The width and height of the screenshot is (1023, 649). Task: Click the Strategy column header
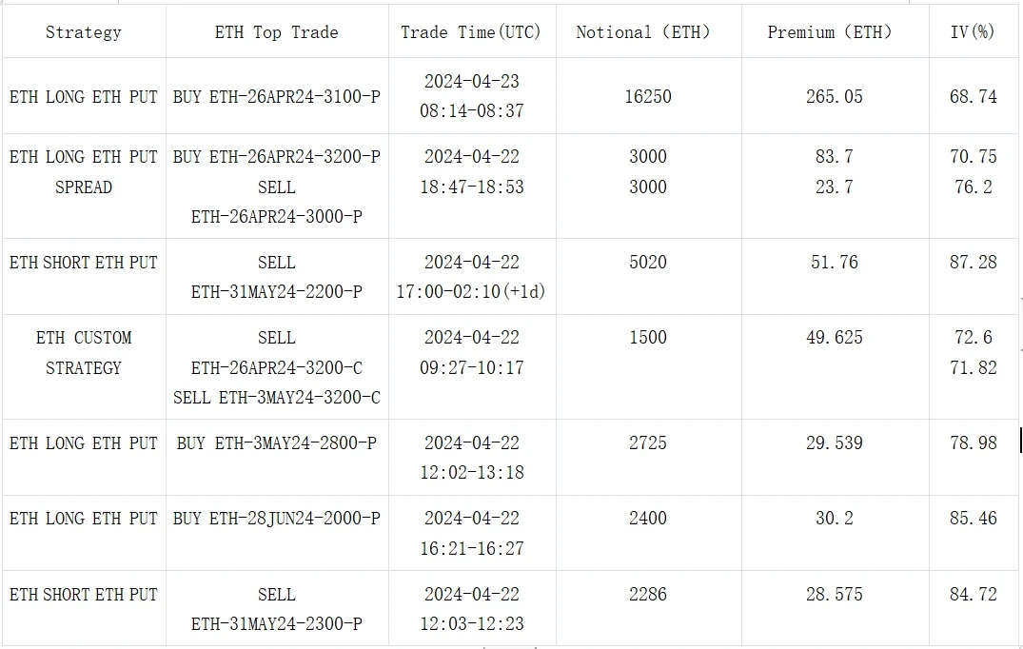[x=84, y=32]
